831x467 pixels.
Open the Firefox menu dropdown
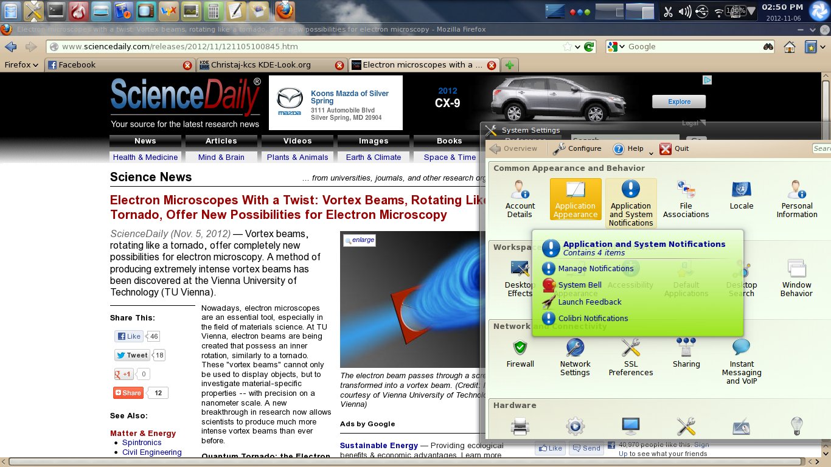22,65
